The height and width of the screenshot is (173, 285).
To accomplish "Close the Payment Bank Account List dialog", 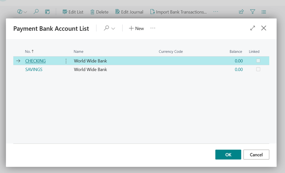I will (263, 28).
